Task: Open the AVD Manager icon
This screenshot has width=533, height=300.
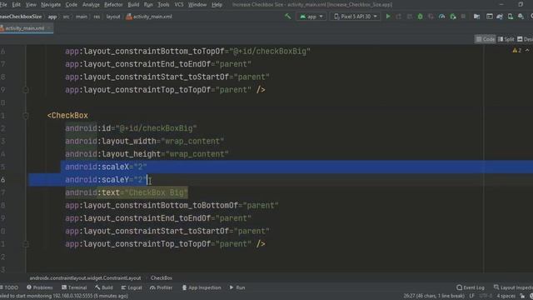Action: [x=511, y=17]
